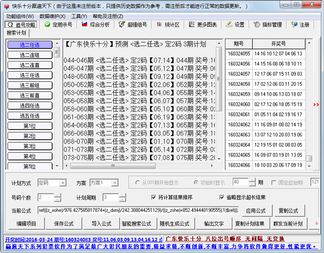Viewport: 324px width, 253px height.
Task: Click the plan results vertical scrollbar thumb
Action: click(219, 79)
